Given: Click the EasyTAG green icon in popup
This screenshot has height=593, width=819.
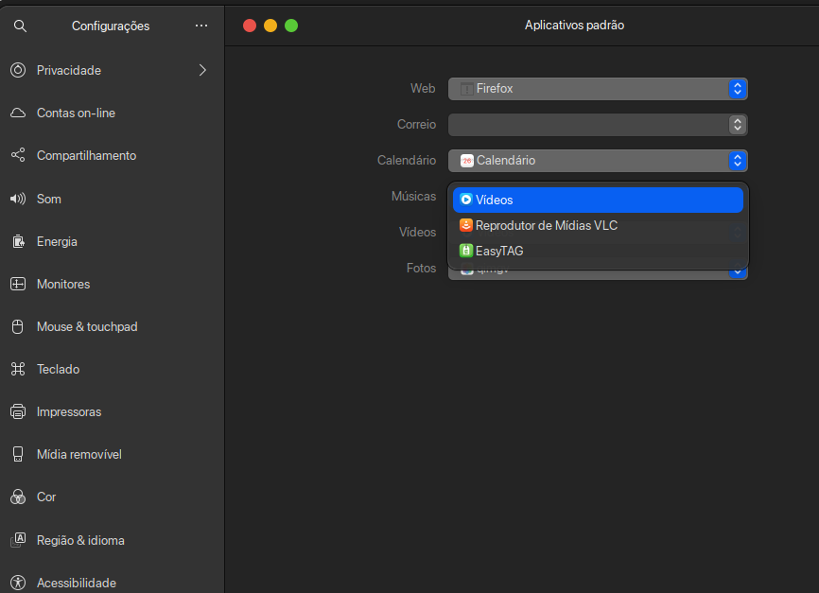Looking at the screenshot, I should [x=466, y=251].
